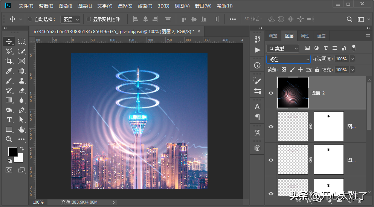Select the Gradient tool
The height and width of the screenshot is (207, 374).
(9, 100)
